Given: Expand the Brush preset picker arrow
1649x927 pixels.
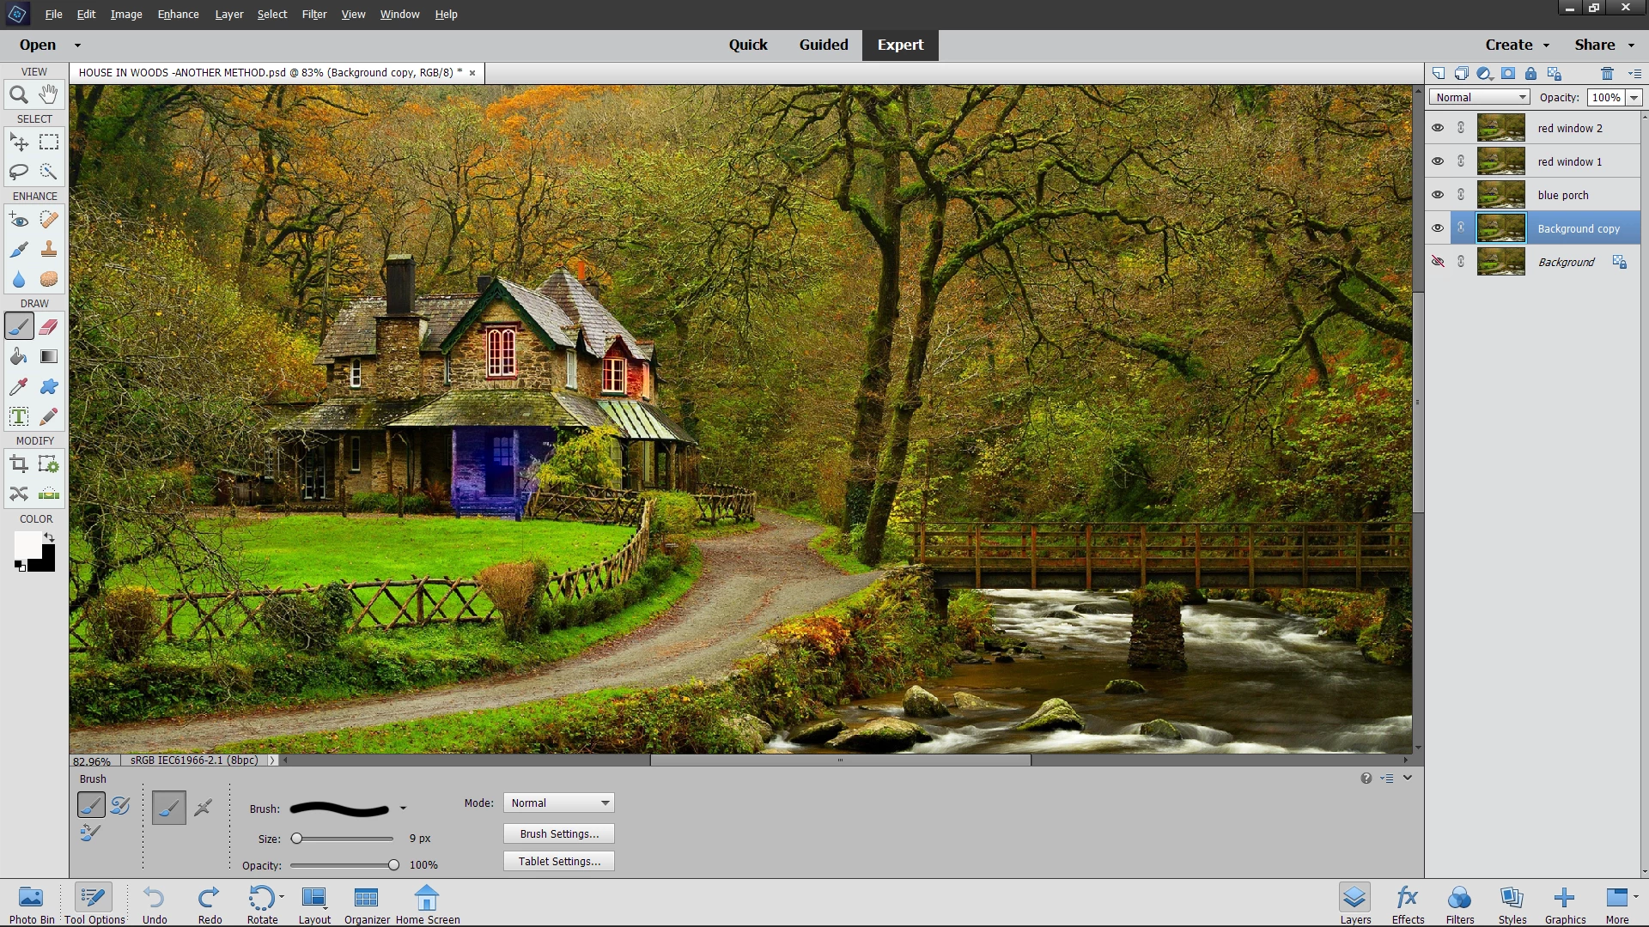Looking at the screenshot, I should pyautogui.click(x=403, y=809).
